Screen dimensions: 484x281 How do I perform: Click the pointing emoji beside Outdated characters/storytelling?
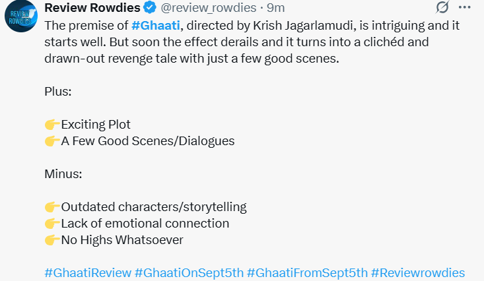point(52,206)
